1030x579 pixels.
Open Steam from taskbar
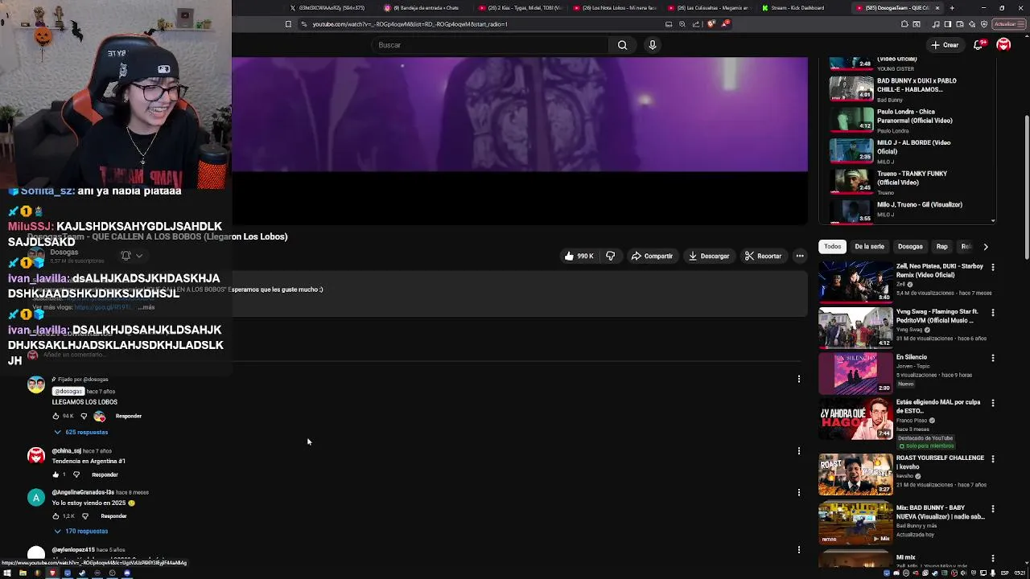(x=82, y=573)
